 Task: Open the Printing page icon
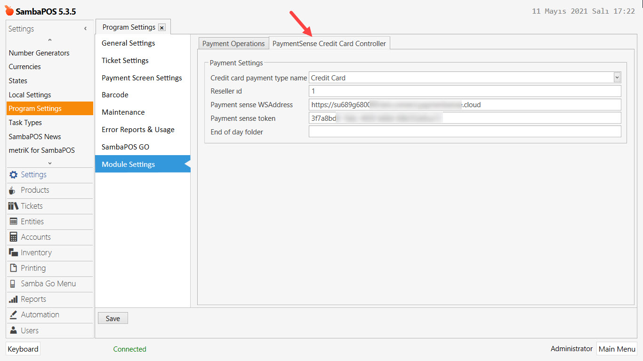tap(14, 268)
